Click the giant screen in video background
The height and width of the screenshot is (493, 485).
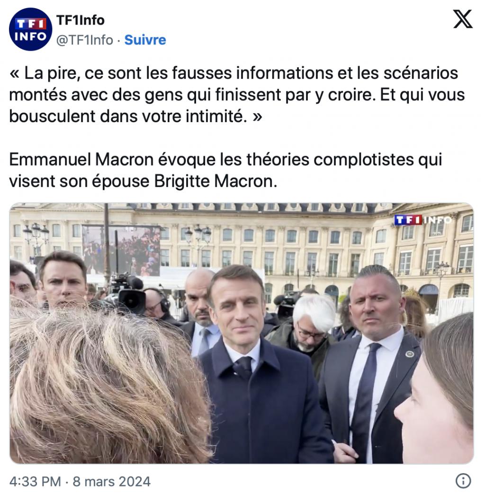pos(121,251)
